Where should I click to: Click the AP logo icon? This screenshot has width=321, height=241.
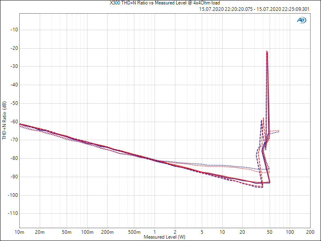point(302,20)
